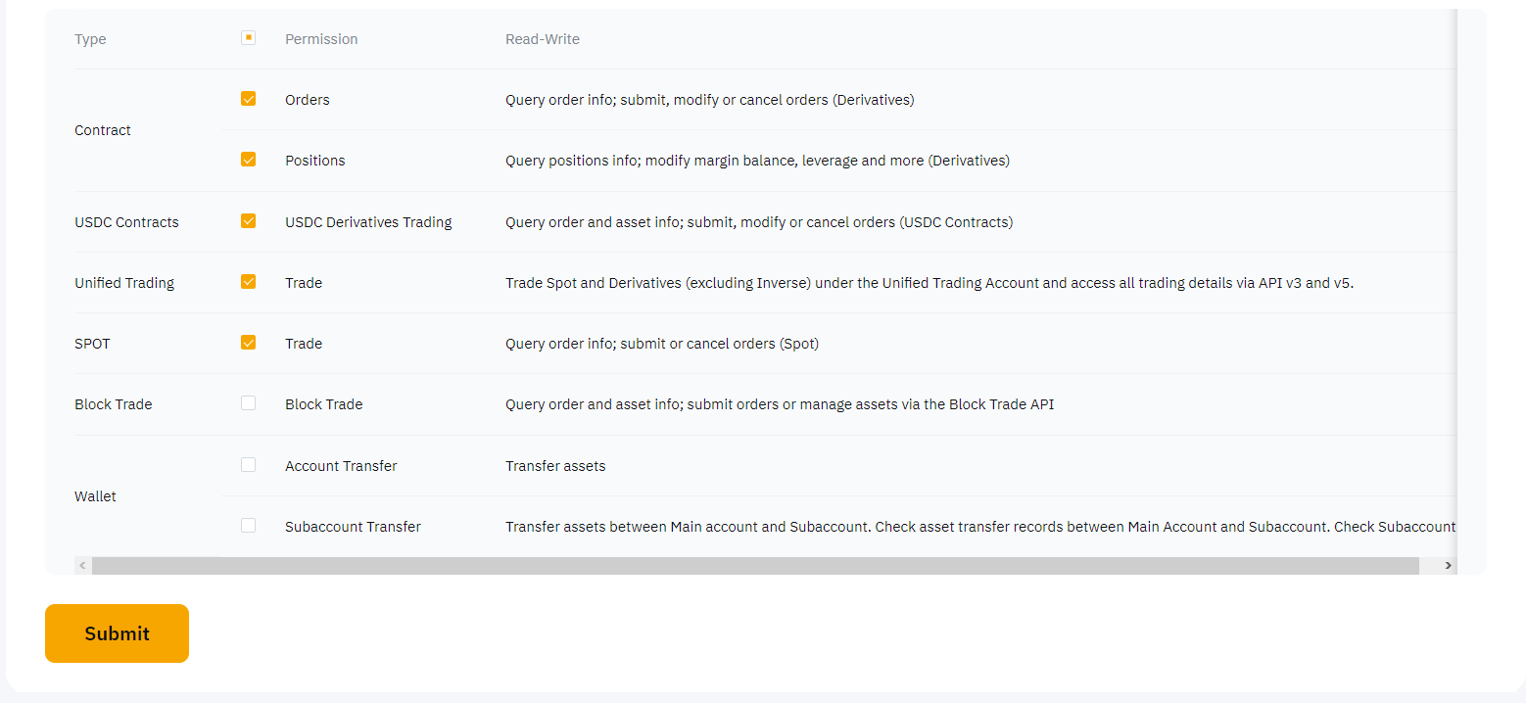Select the Permission column header
Viewport: 1526px width, 703px height.
[x=321, y=39]
